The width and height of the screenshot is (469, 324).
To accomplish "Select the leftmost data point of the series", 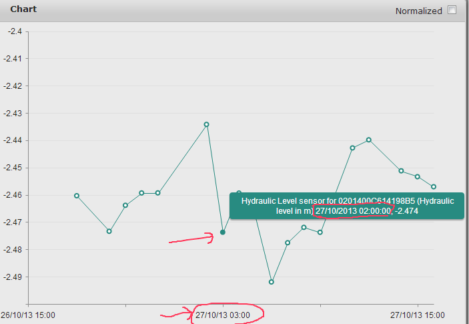I will tap(77, 196).
